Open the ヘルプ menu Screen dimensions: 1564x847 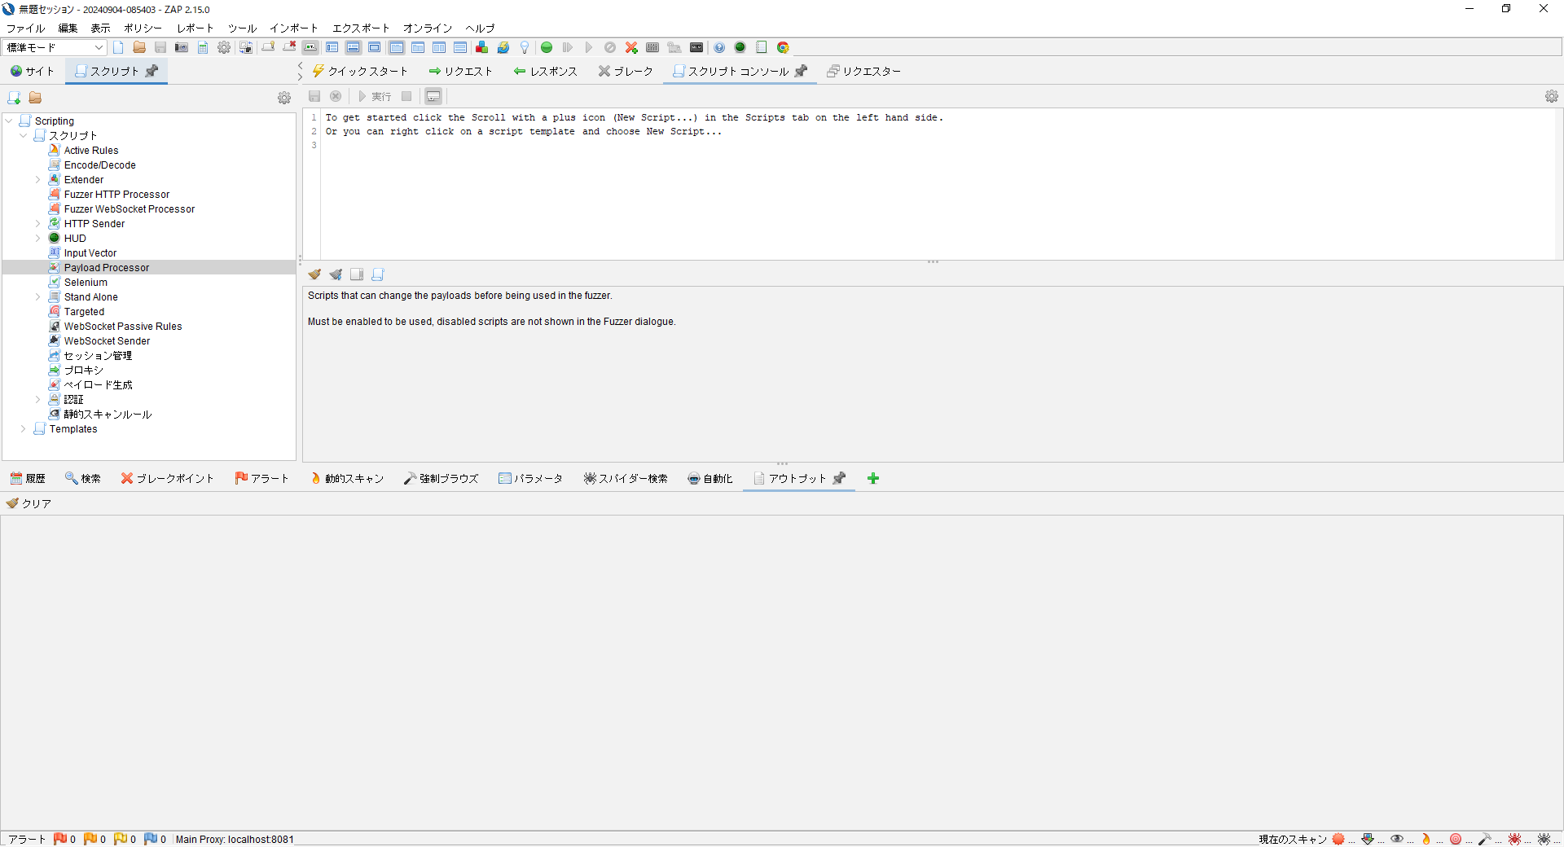480,29
